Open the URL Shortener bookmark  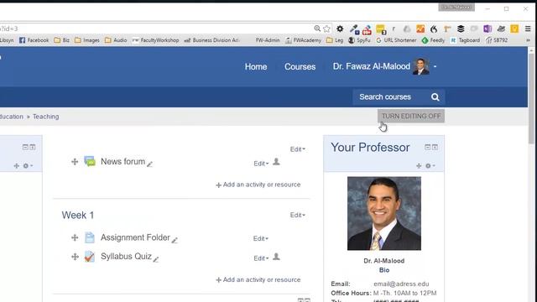[x=396, y=40]
